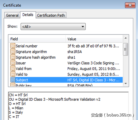Open the Show <All> dropdown

[x=53, y=26]
